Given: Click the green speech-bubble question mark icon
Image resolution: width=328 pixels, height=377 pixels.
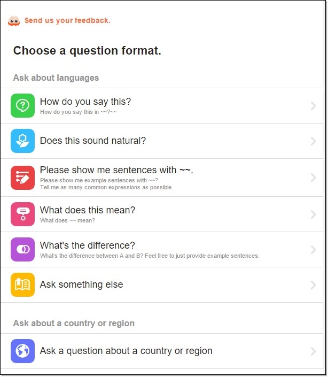Looking at the screenshot, I should click(22, 105).
